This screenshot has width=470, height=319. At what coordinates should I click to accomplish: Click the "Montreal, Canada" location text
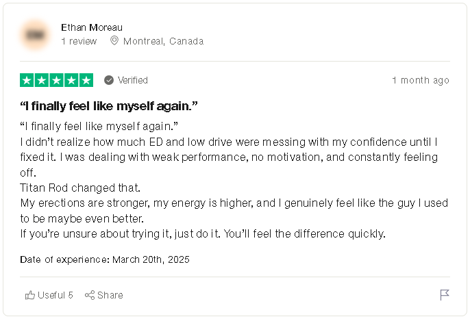click(x=163, y=41)
